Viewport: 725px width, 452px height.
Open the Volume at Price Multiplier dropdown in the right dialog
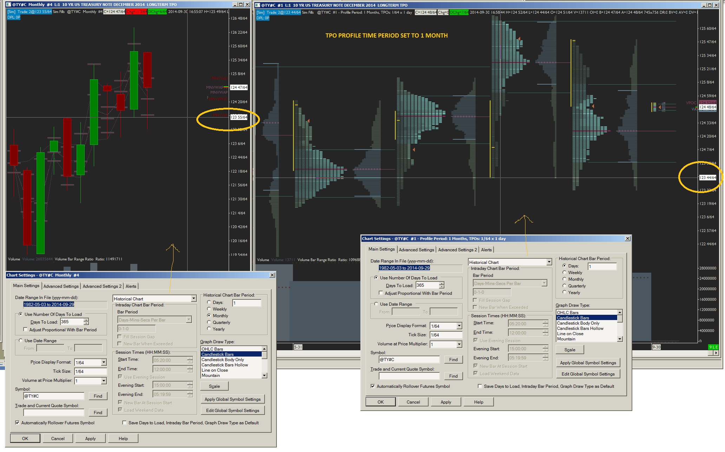tap(459, 344)
